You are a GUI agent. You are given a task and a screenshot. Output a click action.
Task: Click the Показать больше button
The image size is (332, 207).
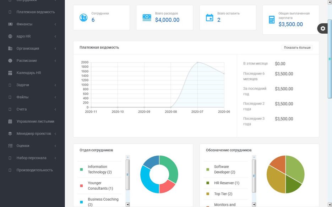click(297, 47)
